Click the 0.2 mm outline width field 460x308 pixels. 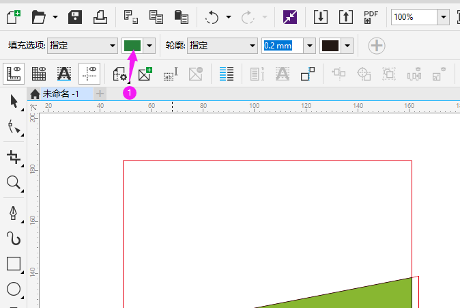pos(283,46)
